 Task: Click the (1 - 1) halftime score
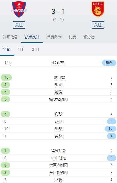point(58,20)
